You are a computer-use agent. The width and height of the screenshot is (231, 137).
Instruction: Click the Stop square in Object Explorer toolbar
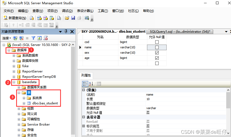pyautogui.click(x=27, y=38)
